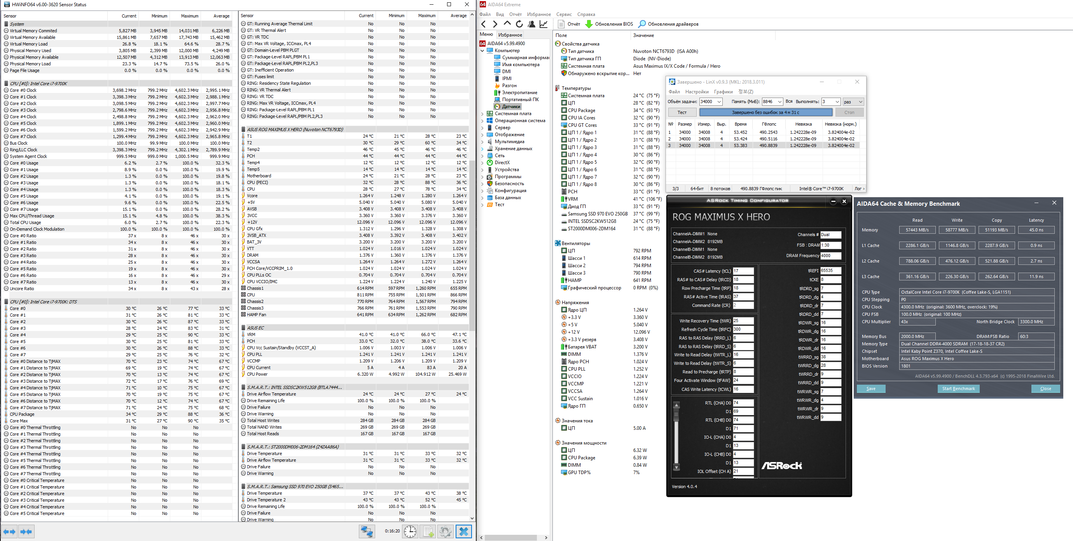Viewport: 1073px width, 541px height.
Task: Select Суммарная информация tree item
Action: coord(521,58)
